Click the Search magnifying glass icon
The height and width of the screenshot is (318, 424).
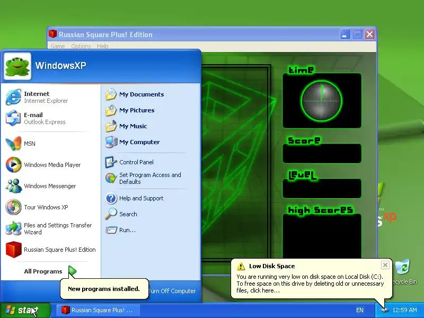[111, 214]
